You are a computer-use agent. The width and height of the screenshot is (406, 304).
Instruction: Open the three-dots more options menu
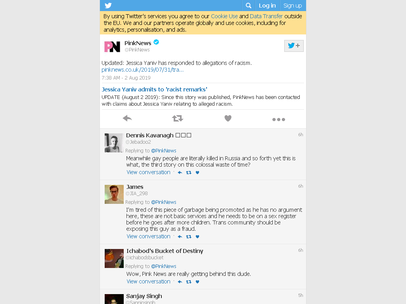279,120
